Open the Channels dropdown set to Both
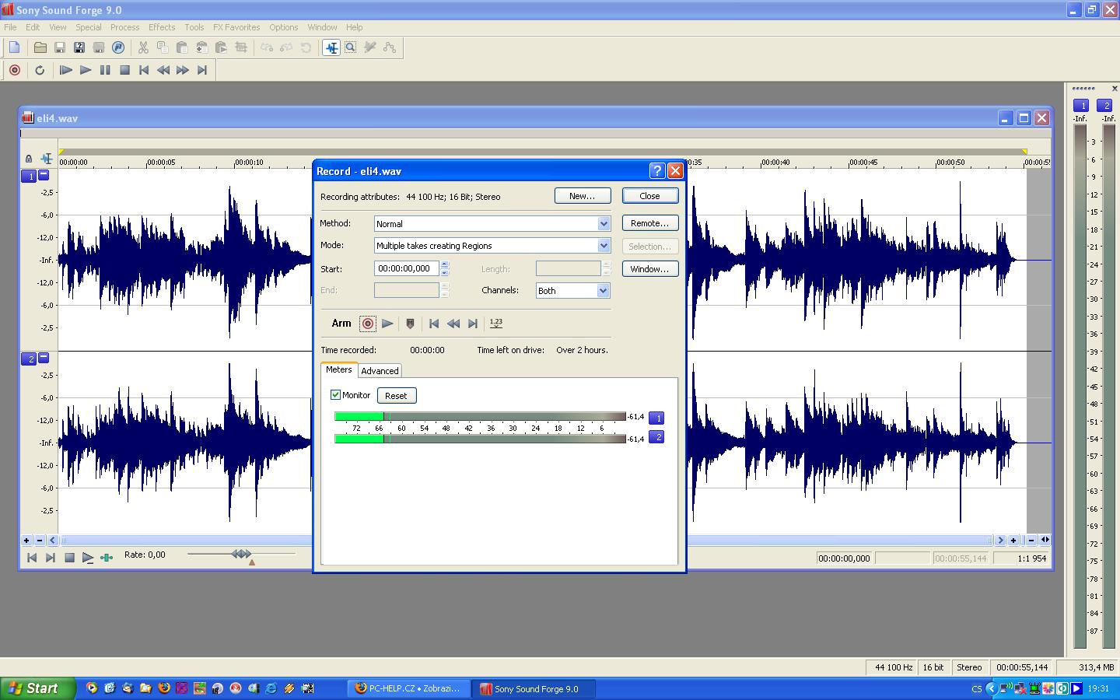The image size is (1120, 700). coord(602,291)
